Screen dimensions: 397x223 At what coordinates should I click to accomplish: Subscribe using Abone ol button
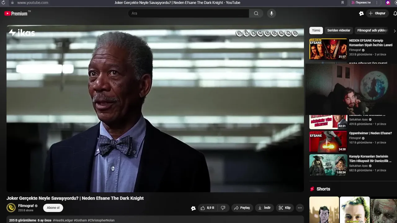[53, 208]
